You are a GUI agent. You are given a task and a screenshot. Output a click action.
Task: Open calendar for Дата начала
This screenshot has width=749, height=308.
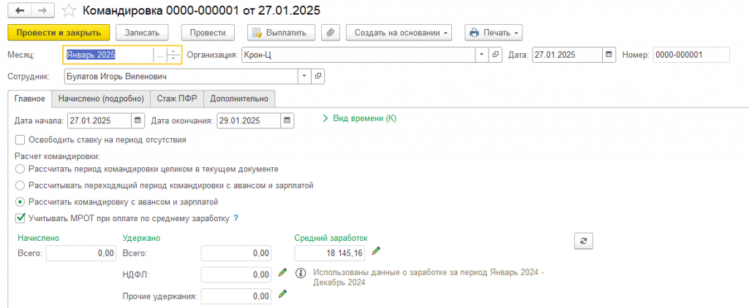click(137, 120)
